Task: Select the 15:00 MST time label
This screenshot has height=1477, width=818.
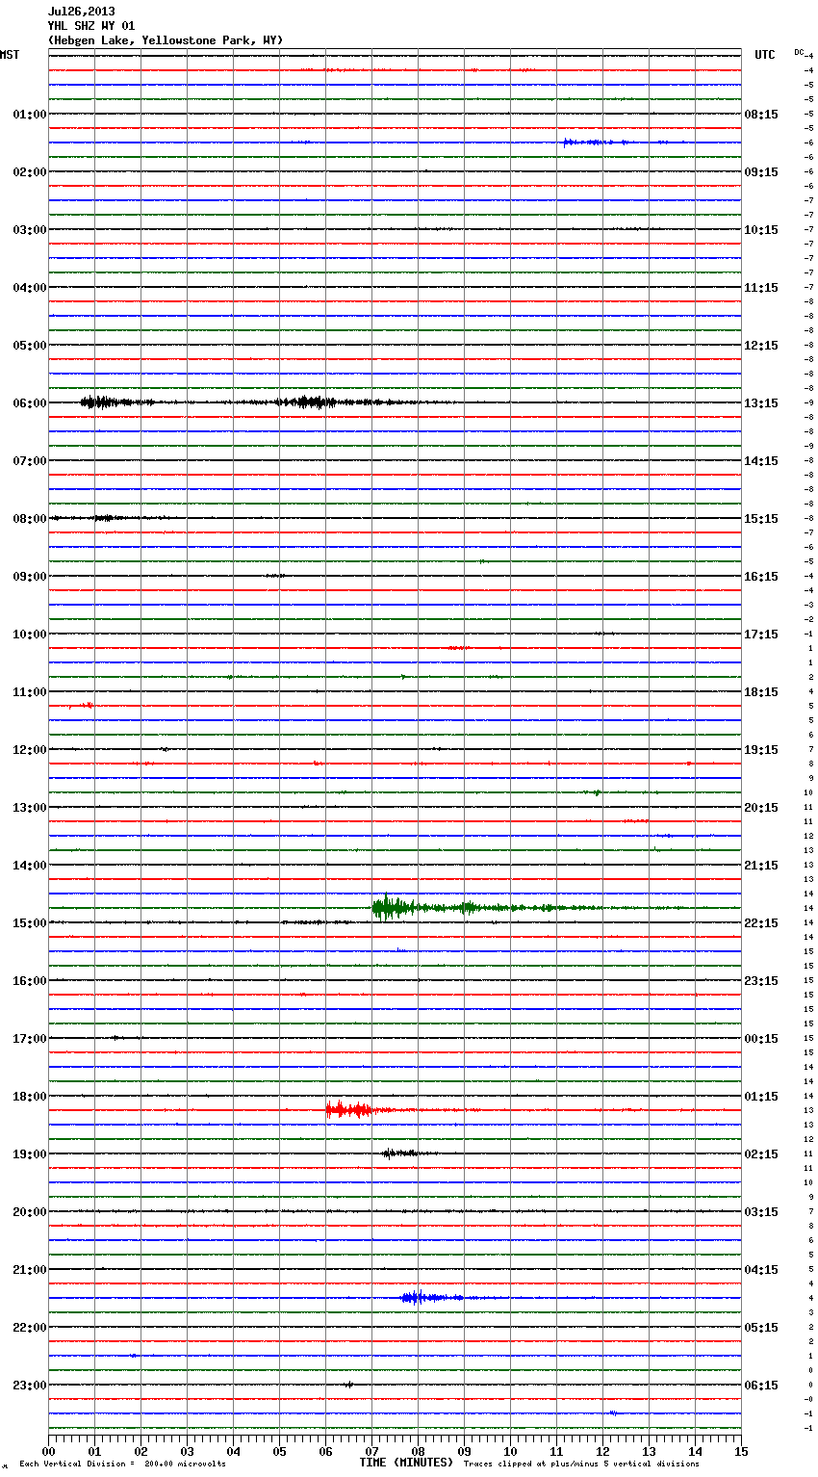Action: click(29, 923)
